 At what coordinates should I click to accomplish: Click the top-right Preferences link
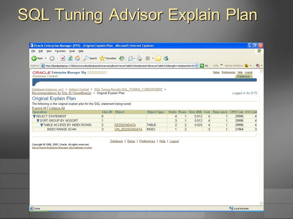click(228, 72)
